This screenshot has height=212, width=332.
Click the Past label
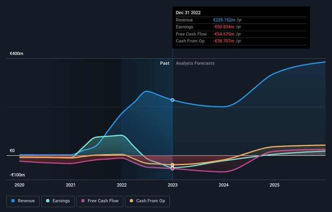(x=165, y=64)
